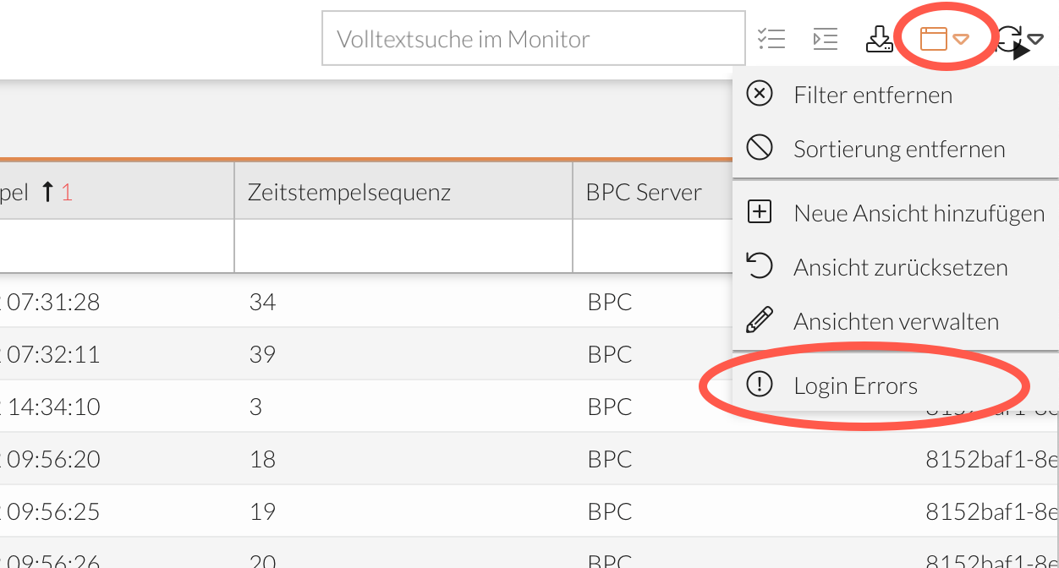The width and height of the screenshot is (1059, 568).
Task: Choose the Login Errors saved view
Action: 855,385
